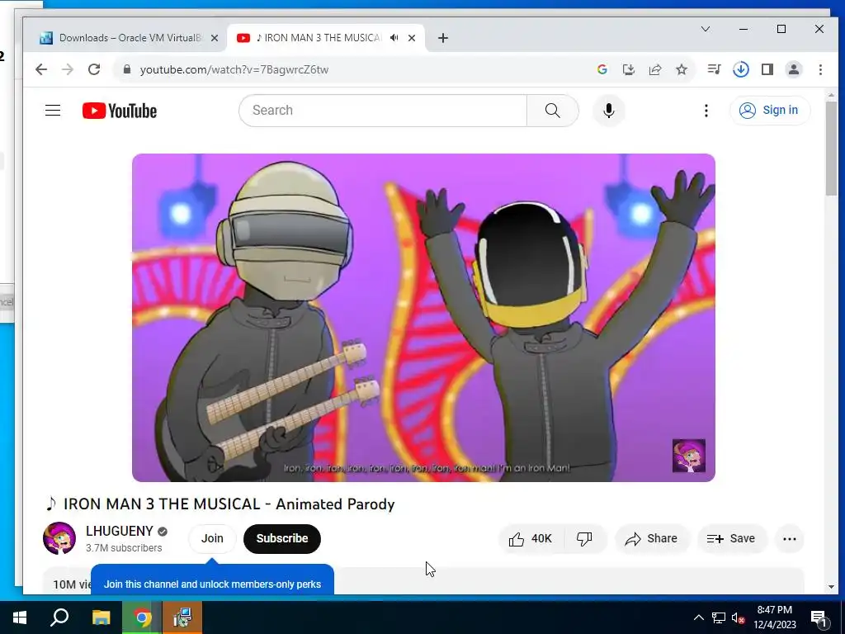Expand the tab search chevron
Image resolution: width=845 pixels, height=634 pixels.
click(706, 29)
